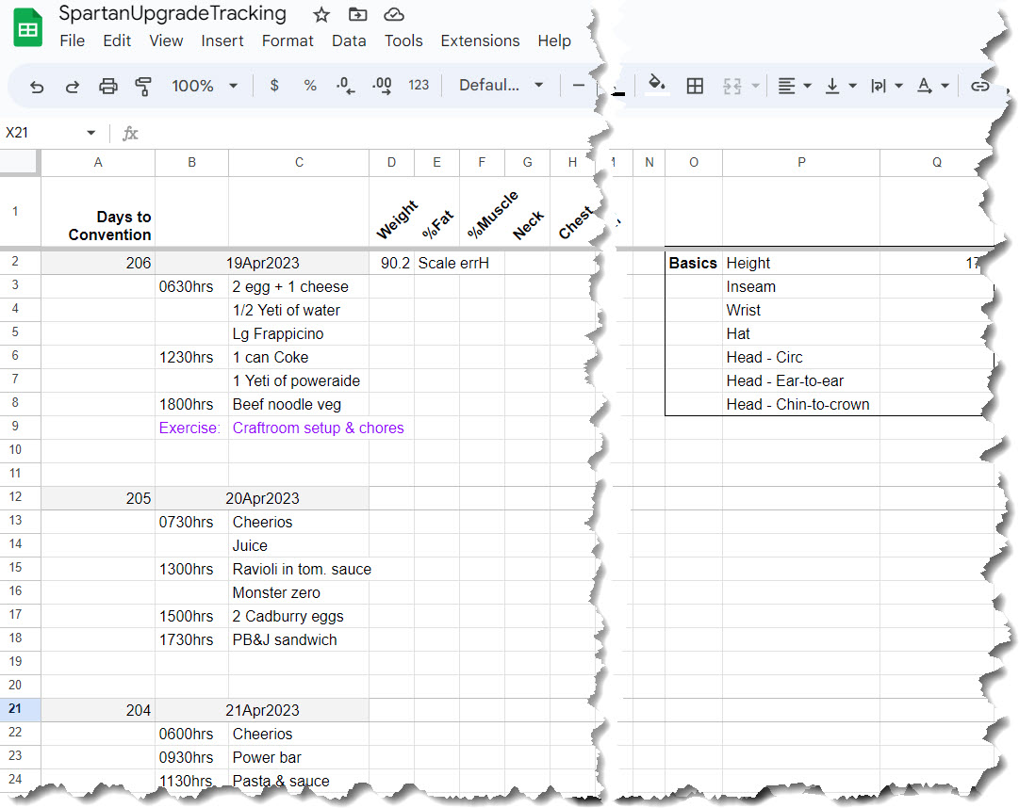Select all cells via corner box
This screenshot has width=1019, height=808.
[20, 162]
